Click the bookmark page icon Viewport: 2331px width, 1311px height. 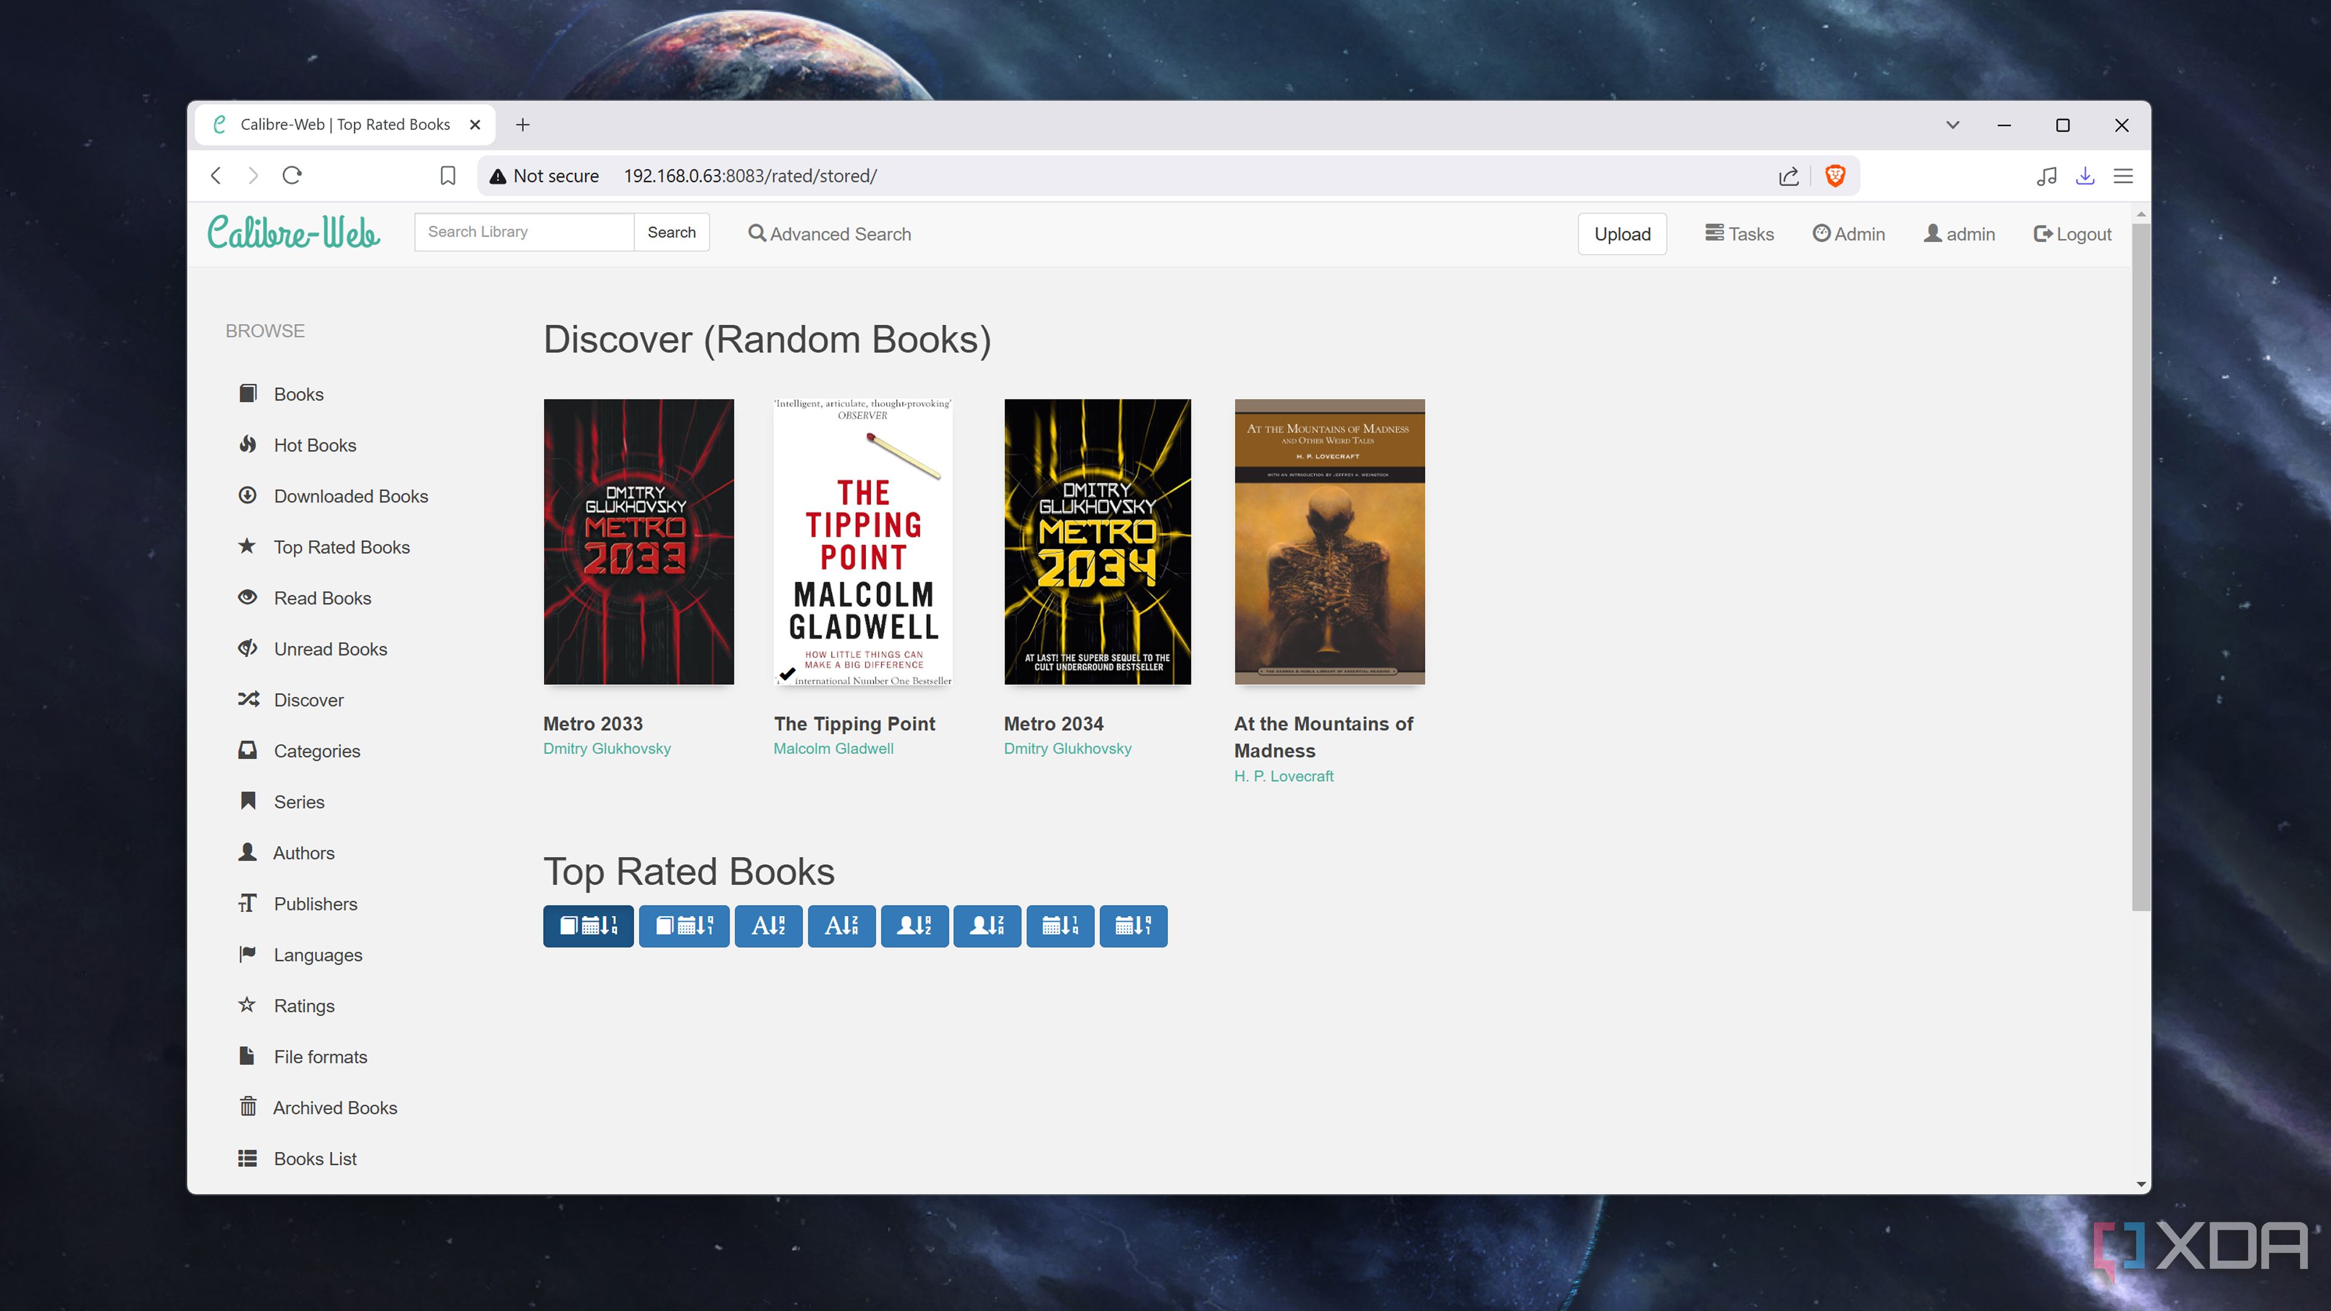tap(448, 175)
